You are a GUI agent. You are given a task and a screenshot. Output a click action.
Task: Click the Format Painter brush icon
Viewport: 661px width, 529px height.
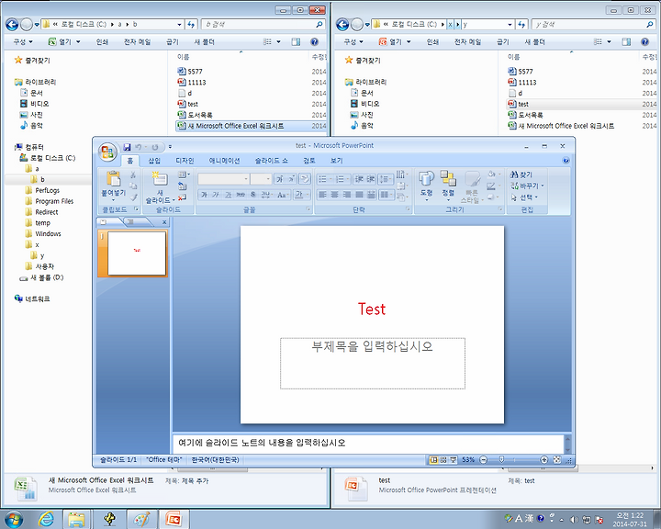[x=133, y=197]
